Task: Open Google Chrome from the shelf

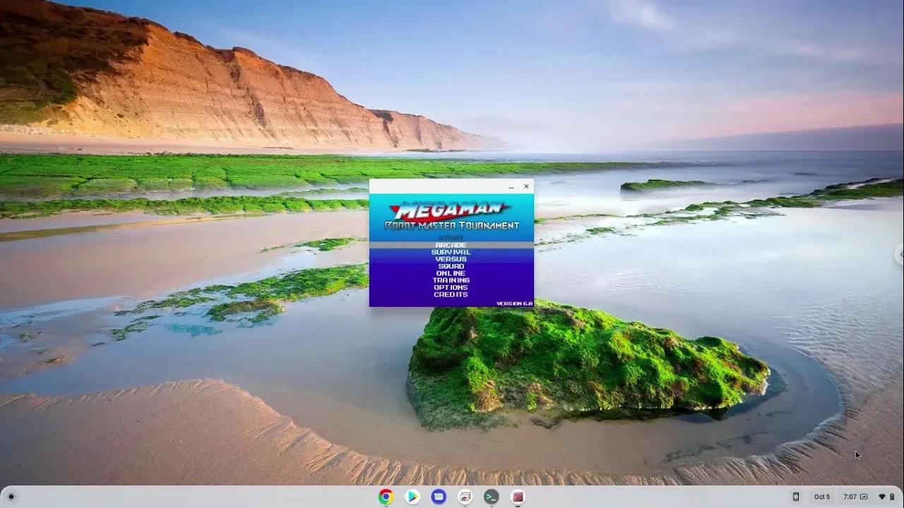Action: pos(386,497)
